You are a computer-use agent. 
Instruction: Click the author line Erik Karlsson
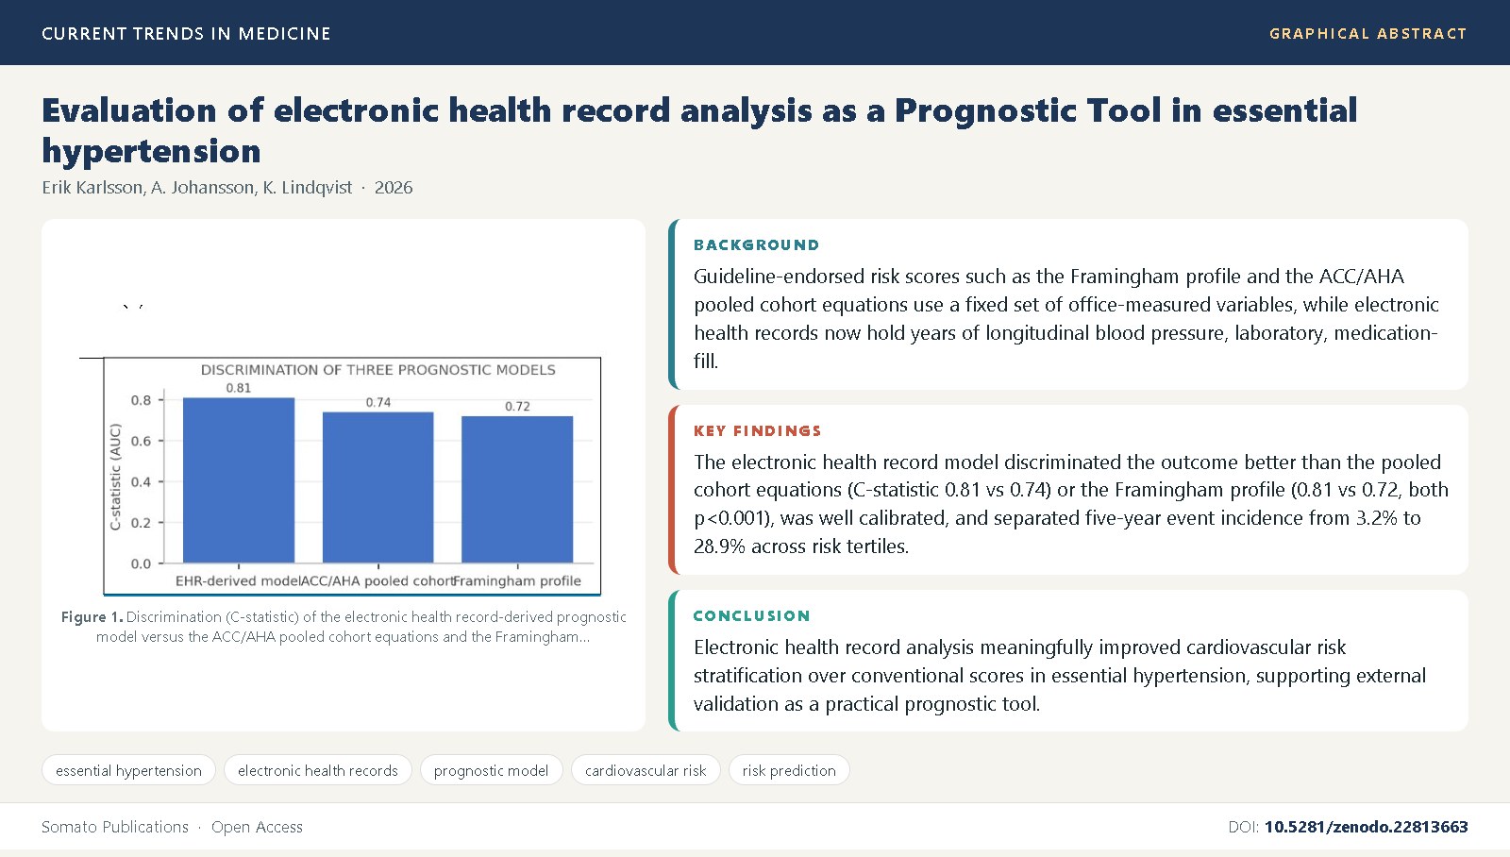tap(226, 187)
